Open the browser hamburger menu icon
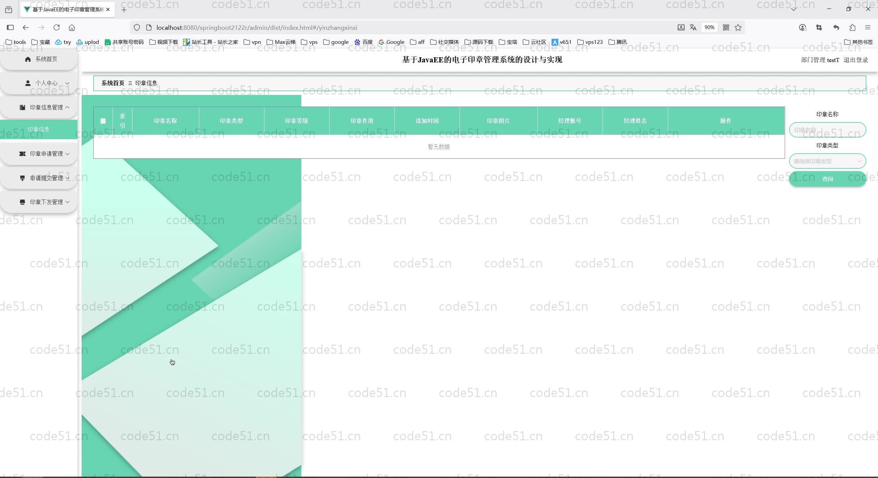Screen dimensions: 878x478 coord(868,27)
